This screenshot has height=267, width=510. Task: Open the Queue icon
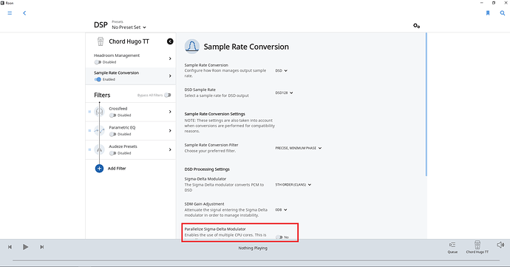tap(452, 248)
